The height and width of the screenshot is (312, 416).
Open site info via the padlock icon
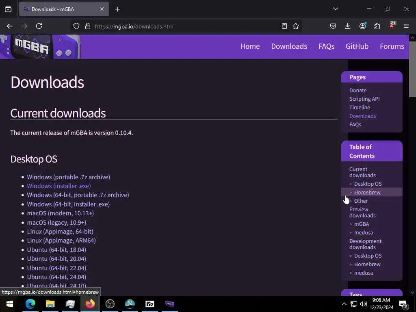point(88,26)
